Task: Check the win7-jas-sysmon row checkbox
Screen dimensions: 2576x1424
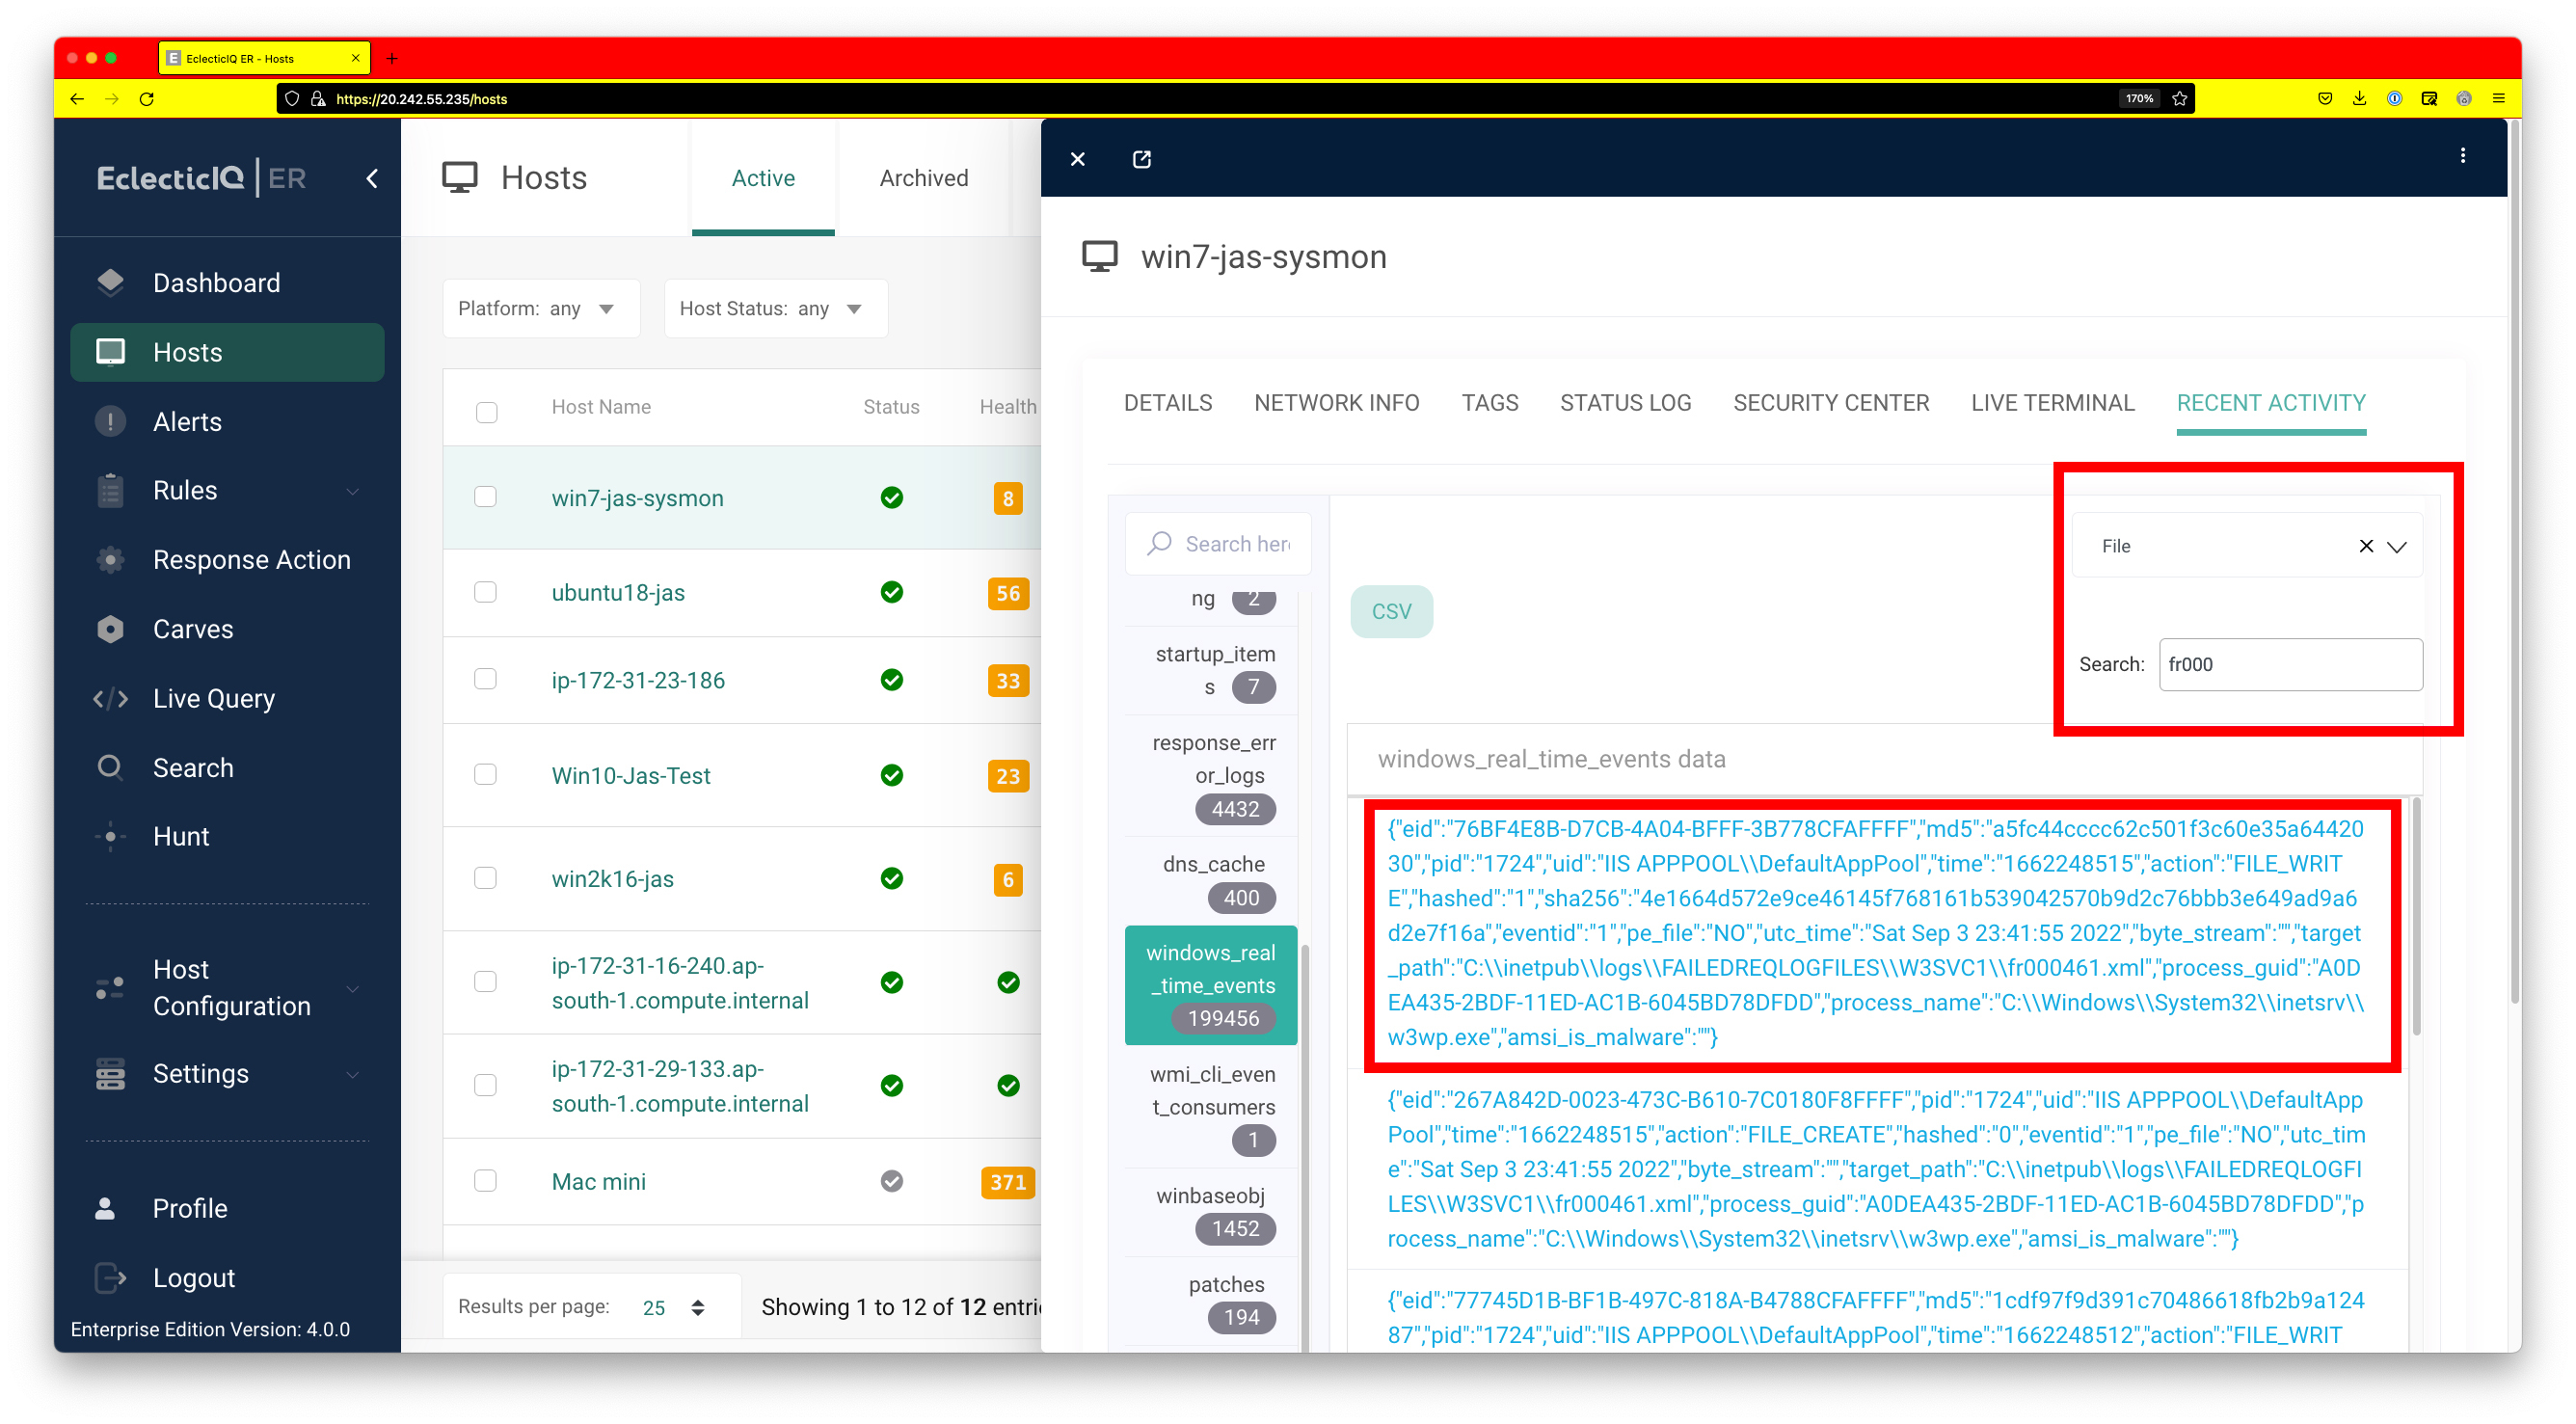Action: [x=485, y=496]
